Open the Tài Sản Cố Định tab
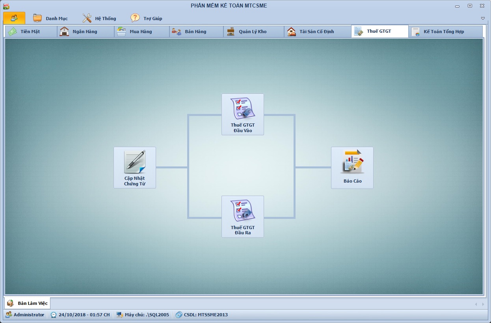The width and height of the screenshot is (491, 323). coord(316,32)
